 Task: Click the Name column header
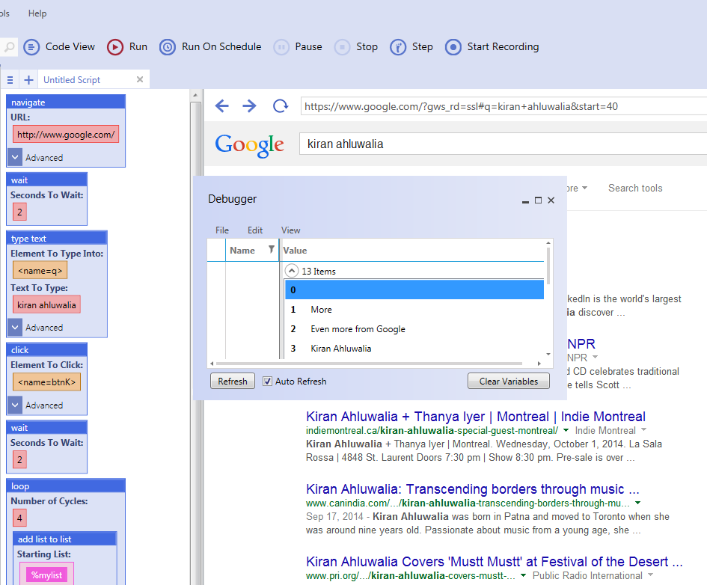pos(242,250)
